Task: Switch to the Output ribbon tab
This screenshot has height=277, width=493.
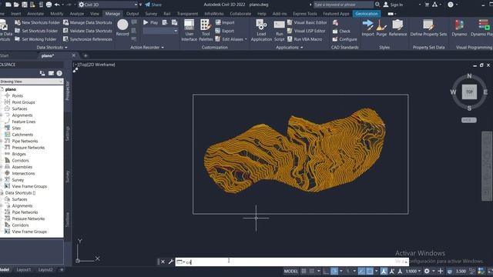Action: click(x=132, y=14)
